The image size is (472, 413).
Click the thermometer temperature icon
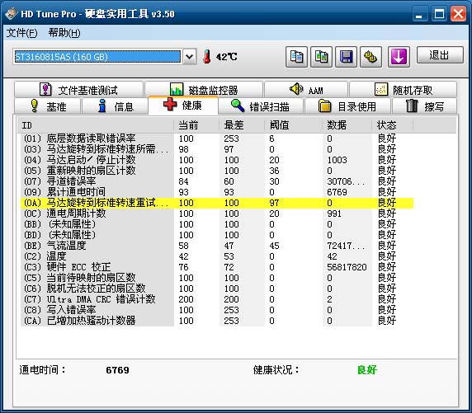(x=207, y=57)
